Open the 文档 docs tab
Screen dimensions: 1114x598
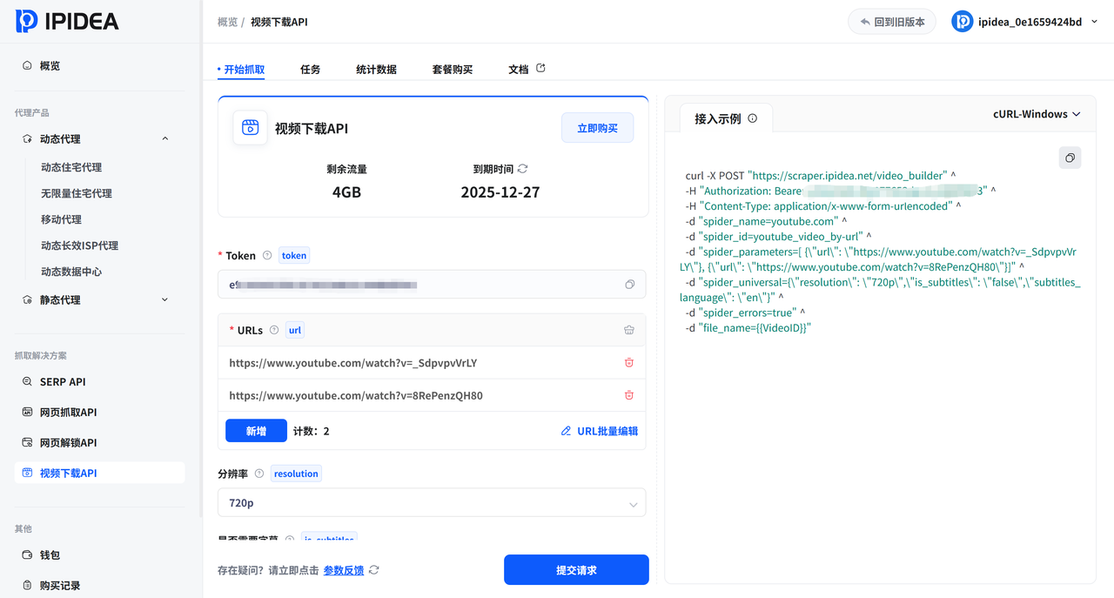pyautogui.click(x=519, y=69)
